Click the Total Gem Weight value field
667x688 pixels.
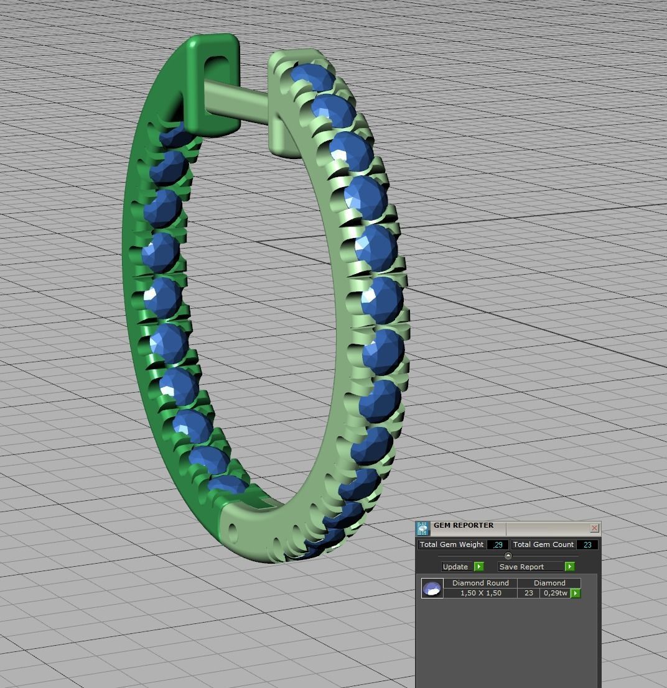click(x=498, y=544)
